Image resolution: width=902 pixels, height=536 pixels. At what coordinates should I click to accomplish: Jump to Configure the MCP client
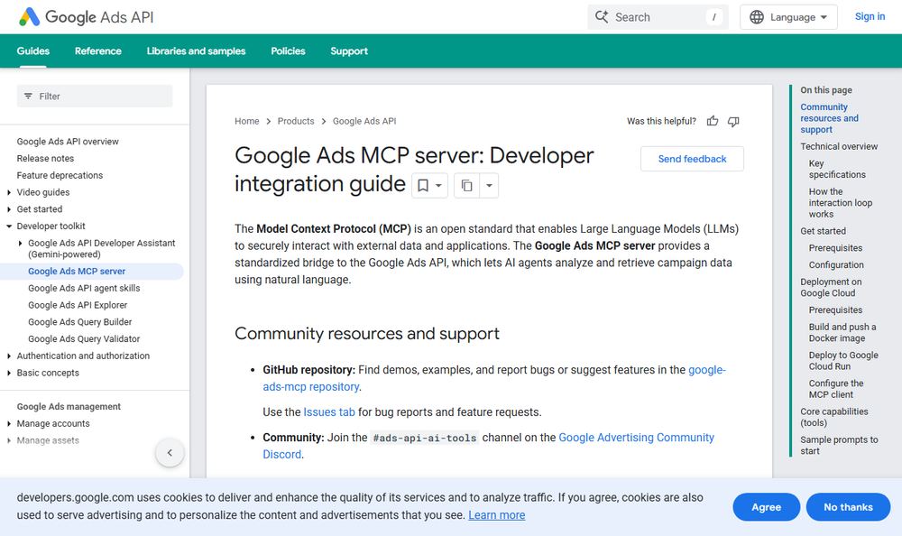click(836, 389)
